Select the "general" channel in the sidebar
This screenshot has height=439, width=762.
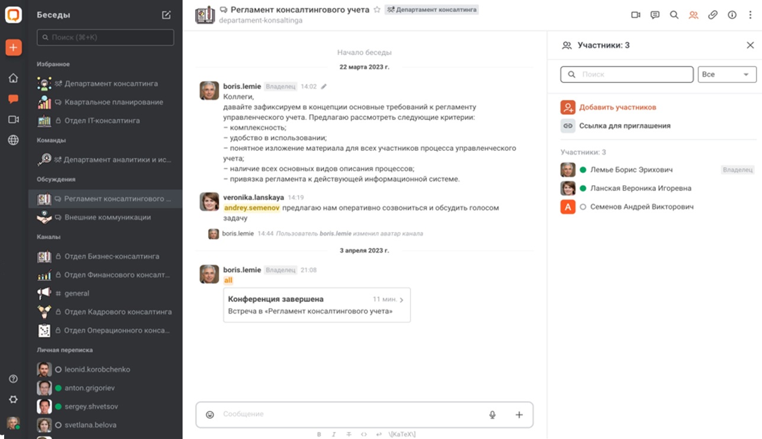coord(77,293)
